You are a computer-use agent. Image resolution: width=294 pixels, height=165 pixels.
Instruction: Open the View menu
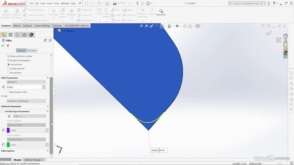point(43,3)
